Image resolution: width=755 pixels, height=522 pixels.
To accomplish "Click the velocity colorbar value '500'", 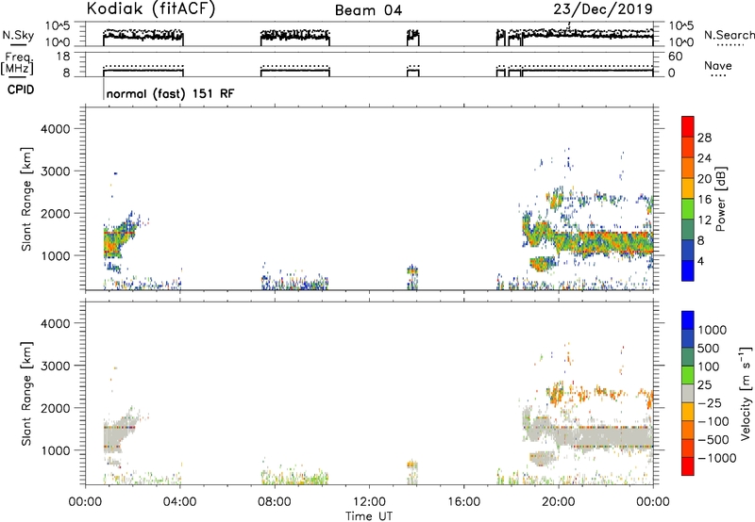I will point(709,348).
